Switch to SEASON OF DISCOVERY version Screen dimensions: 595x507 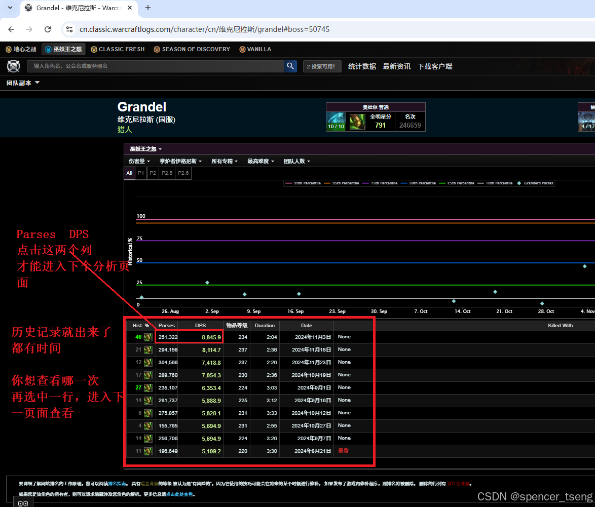[x=192, y=49]
